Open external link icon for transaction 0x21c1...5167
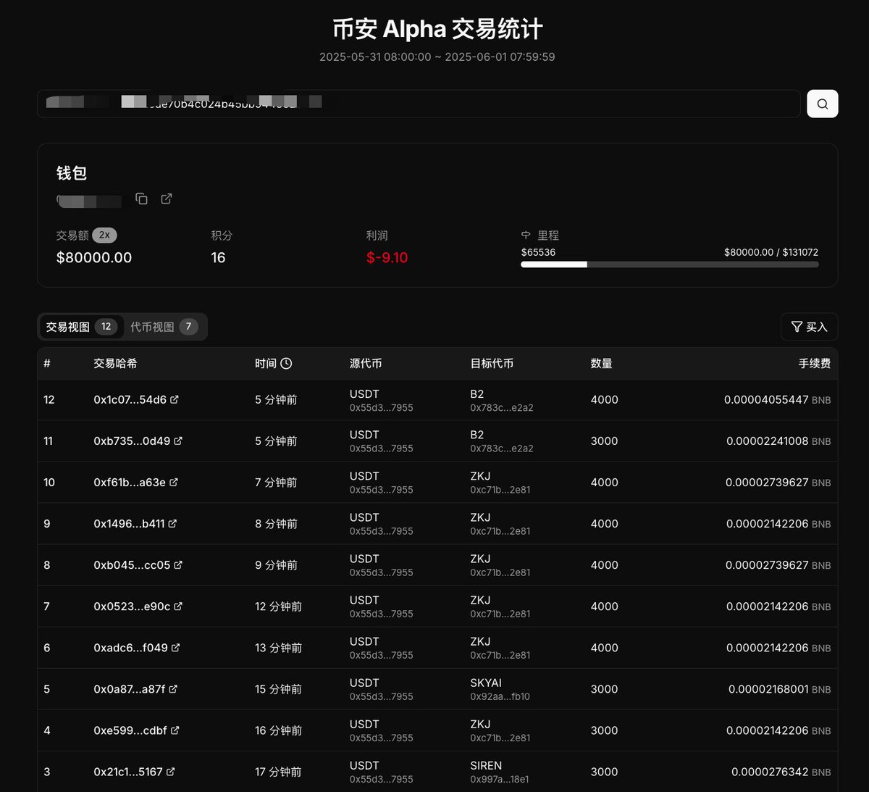The height and width of the screenshot is (792, 869). click(171, 772)
